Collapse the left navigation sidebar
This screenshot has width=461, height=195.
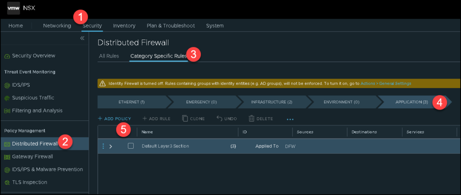[x=82, y=39]
